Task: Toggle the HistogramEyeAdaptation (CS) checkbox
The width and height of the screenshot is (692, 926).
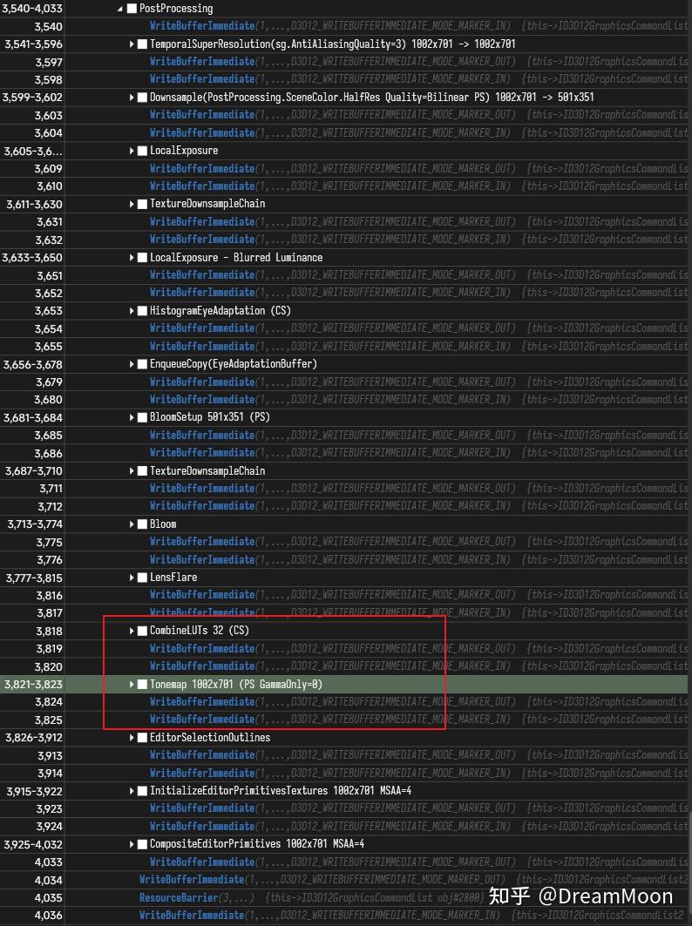Action: tap(142, 311)
